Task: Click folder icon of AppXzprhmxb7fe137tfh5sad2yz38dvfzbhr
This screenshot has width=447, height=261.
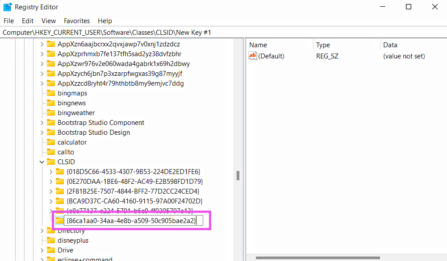Action: 51,54
